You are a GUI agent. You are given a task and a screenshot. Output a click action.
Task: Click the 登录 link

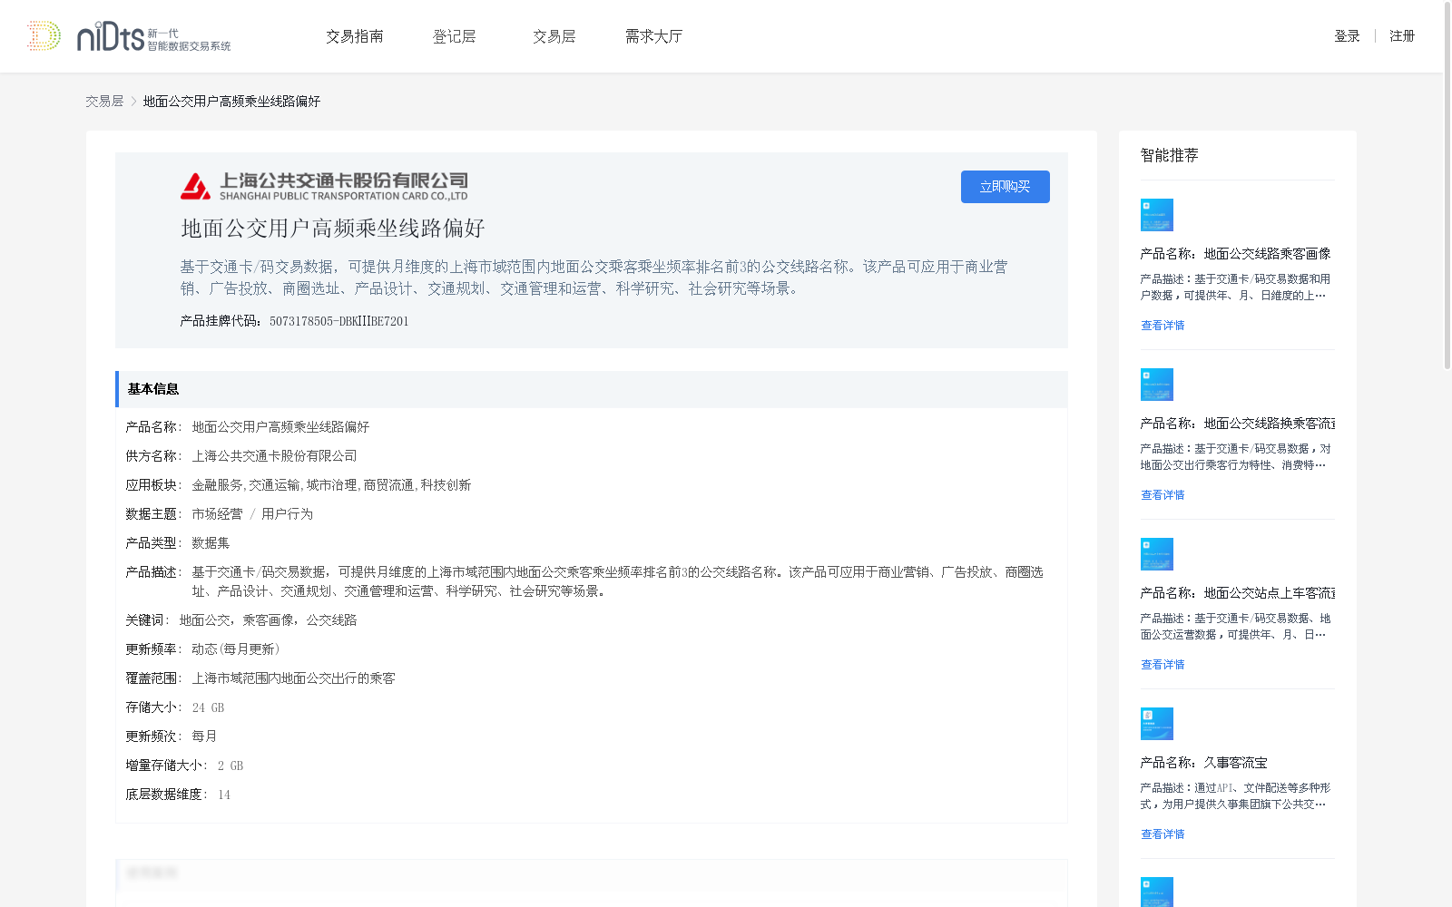point(1347,36)
